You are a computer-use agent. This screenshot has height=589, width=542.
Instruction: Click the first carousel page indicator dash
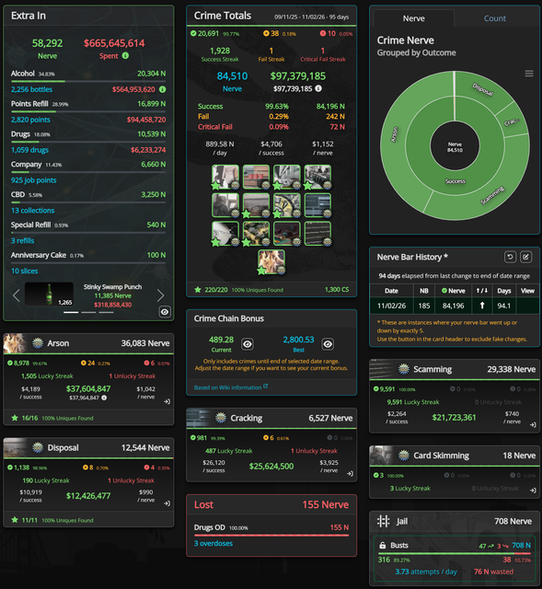click(x=71, y=312)
